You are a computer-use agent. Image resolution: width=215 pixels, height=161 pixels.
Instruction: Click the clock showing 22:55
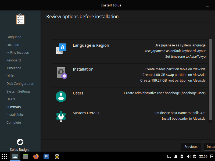pyautogui.click(x=203, y=156)
